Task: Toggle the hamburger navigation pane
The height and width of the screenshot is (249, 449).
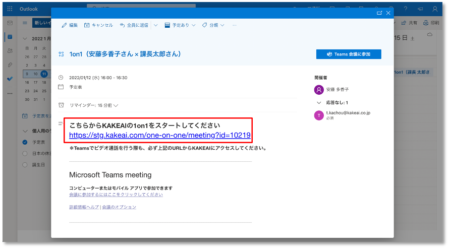Action: click(25, 23)
